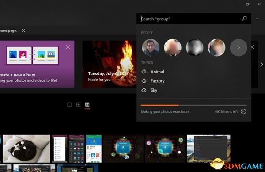The width and height of the screenshot is (265, 172).
Task: Open the Tuesday, July 4, 2017 album
Action: pos(109,64)
